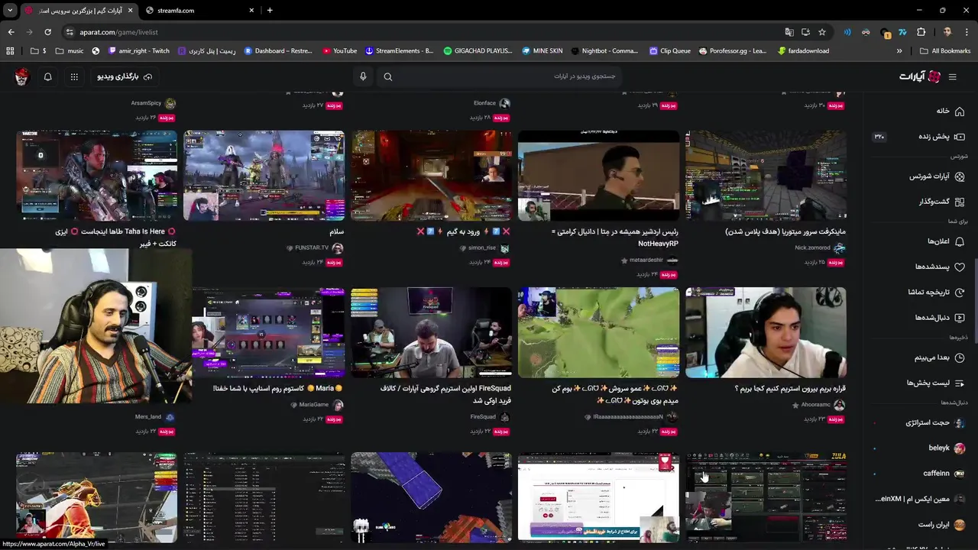
Task: Click the browser back arrow
Action: [x=11, y=32]
